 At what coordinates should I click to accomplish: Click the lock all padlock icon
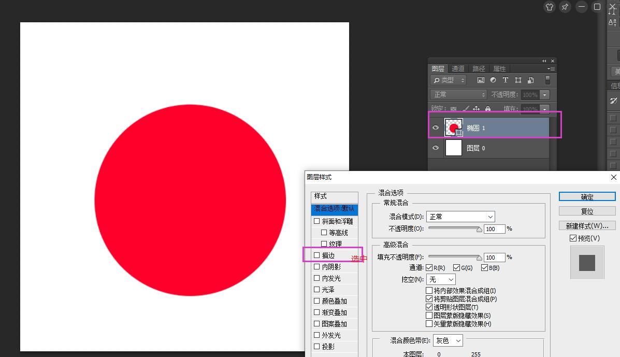pyautogui.click(x=488, y=108)
